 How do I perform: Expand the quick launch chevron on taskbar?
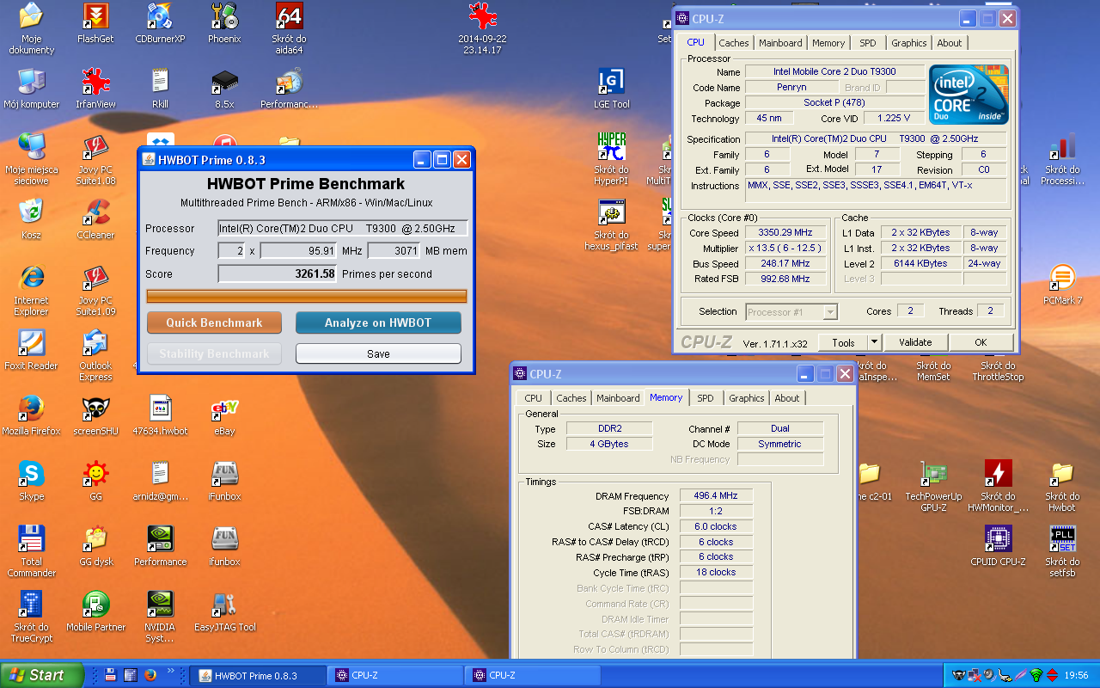point(170,672)
